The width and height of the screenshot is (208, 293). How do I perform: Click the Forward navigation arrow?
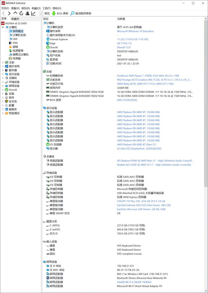[9, 13]
